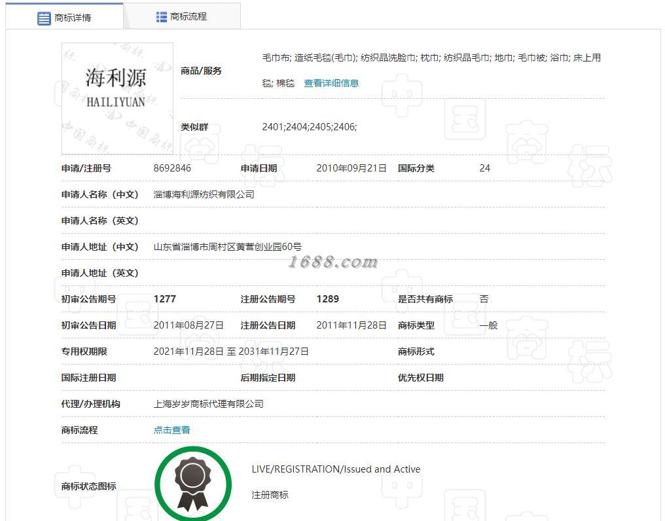Click the 国际注册日期 label

[x=88, y=378]
